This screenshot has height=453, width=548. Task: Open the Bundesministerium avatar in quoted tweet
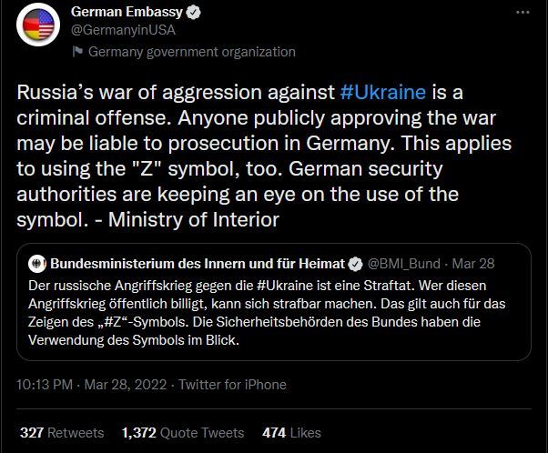click(x=37, y=264)
